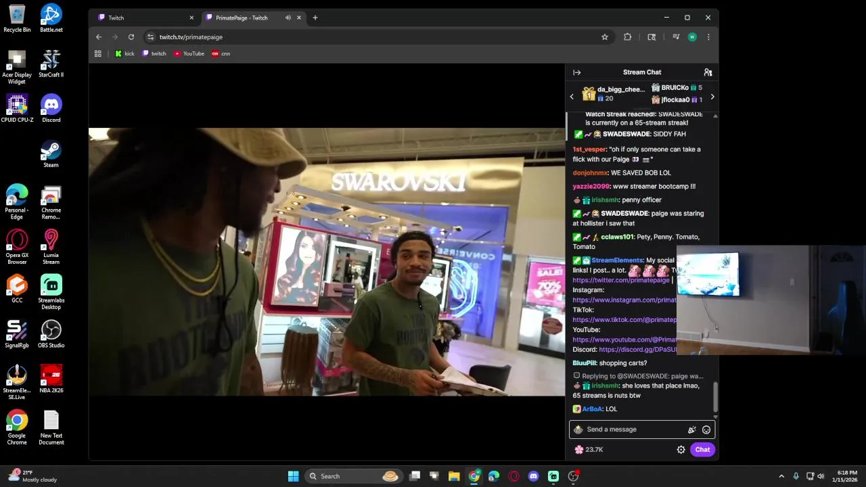The height and width of the screenshot is (487, 866).
Task: Send message with Chat button
Action: pyautogui.click(x=702, y=450)
